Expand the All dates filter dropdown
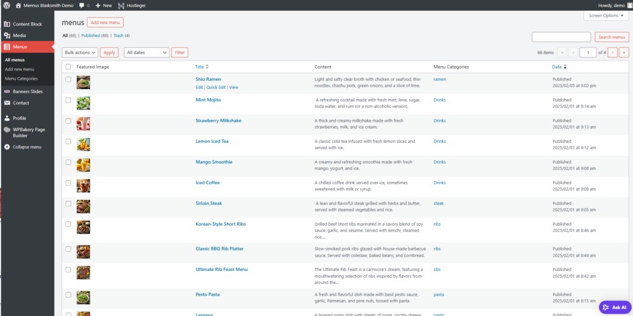This screenshot has height=316, width=633. 147,53
